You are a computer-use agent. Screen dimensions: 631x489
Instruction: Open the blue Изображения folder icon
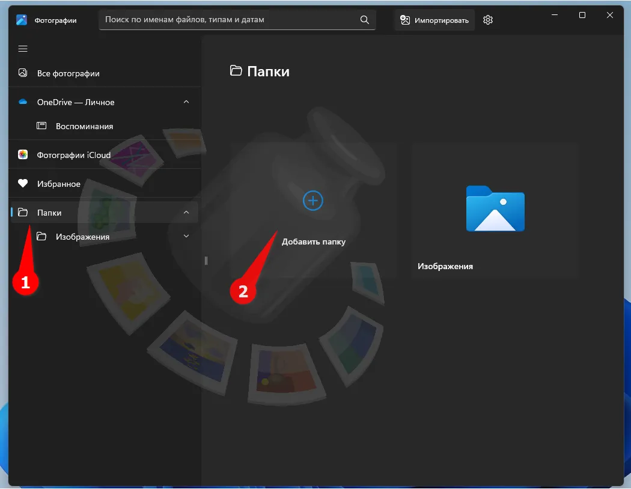(495, 208)
